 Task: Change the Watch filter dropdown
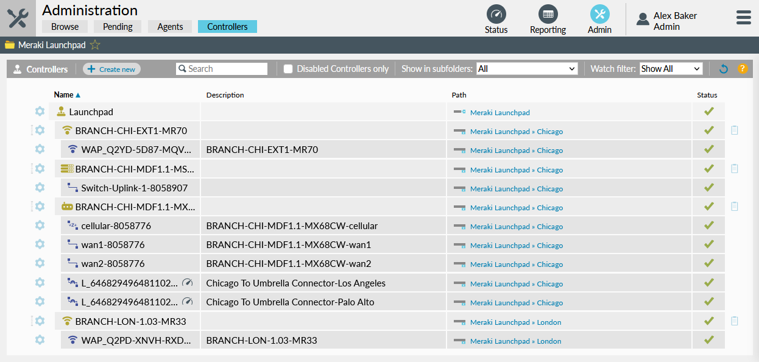click(670, 68)
